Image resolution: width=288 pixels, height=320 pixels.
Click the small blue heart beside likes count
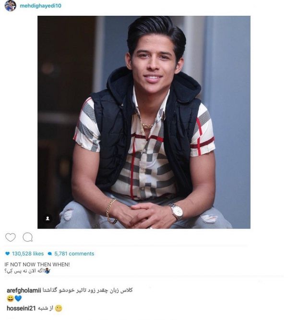click(x=8, y=254)
